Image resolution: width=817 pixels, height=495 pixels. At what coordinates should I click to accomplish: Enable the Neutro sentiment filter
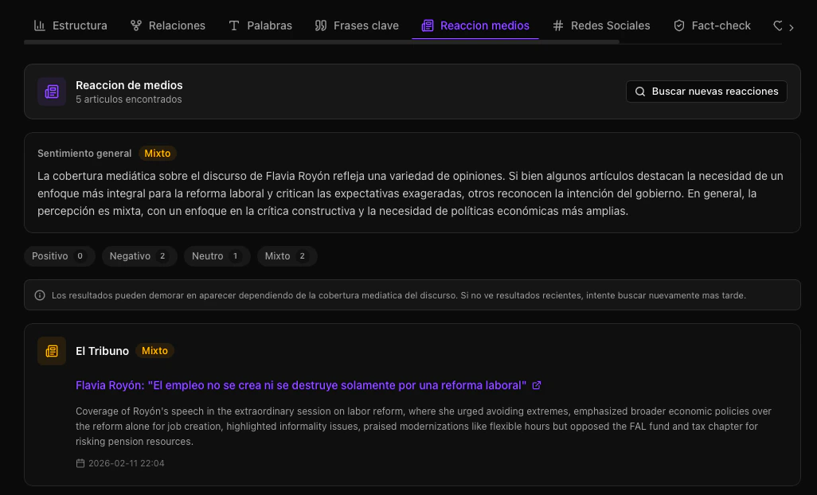tap(217, 255)
